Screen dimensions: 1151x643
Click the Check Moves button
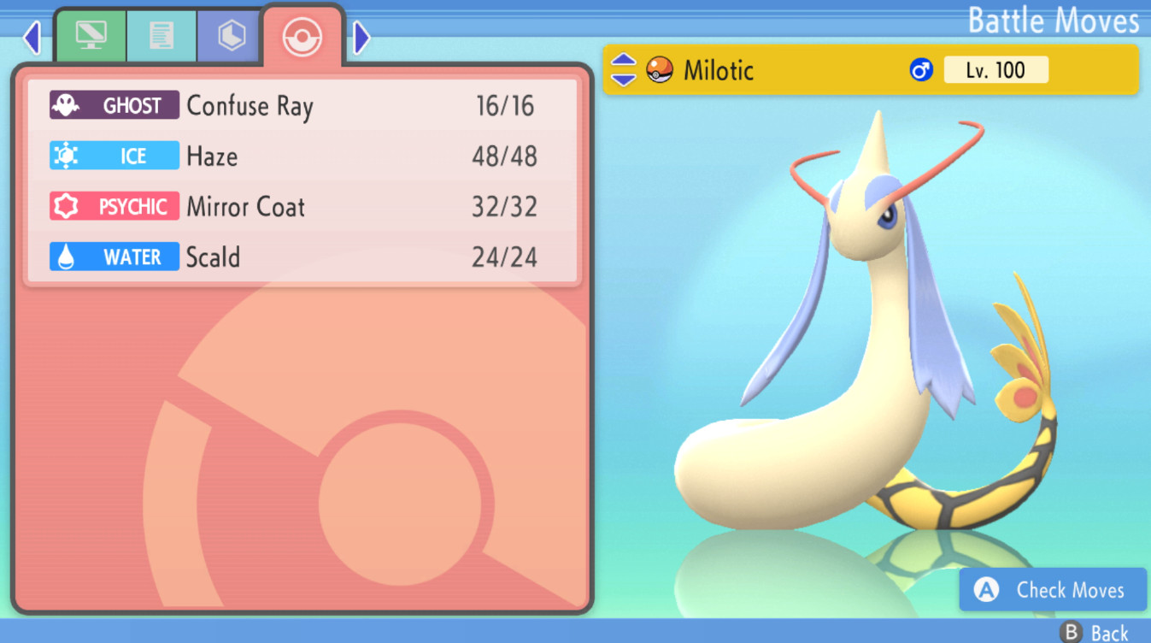[x=1053, y=590]
